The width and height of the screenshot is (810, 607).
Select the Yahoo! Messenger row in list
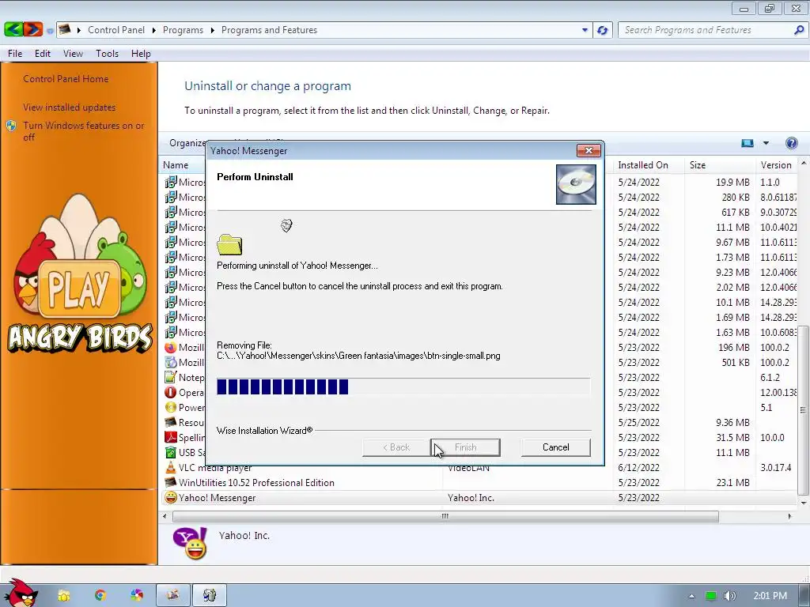point(479,498)
